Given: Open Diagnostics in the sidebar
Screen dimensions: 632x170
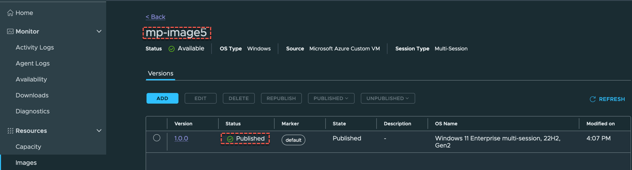Looking at the screenshot, I should pos(33,111).
